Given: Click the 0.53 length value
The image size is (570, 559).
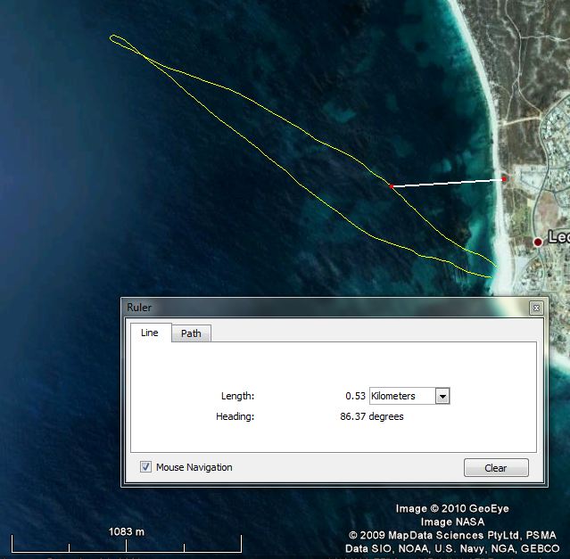Looking at the screenshot, I should [355, 396].
